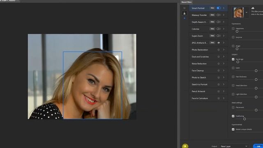Click the preview toggle icon at bottom left

185,146
